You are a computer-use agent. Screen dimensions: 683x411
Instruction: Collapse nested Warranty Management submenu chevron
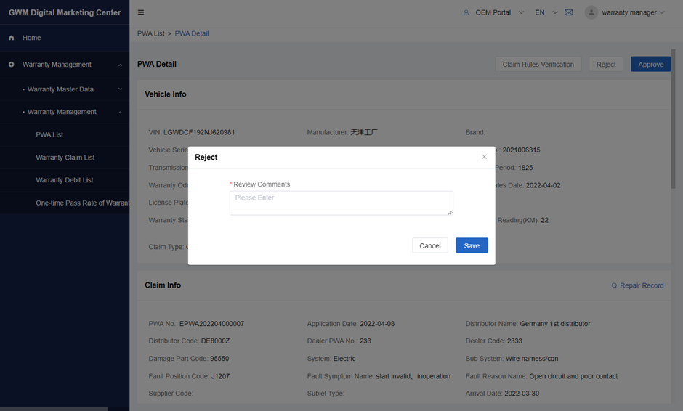tap(120, 113)
